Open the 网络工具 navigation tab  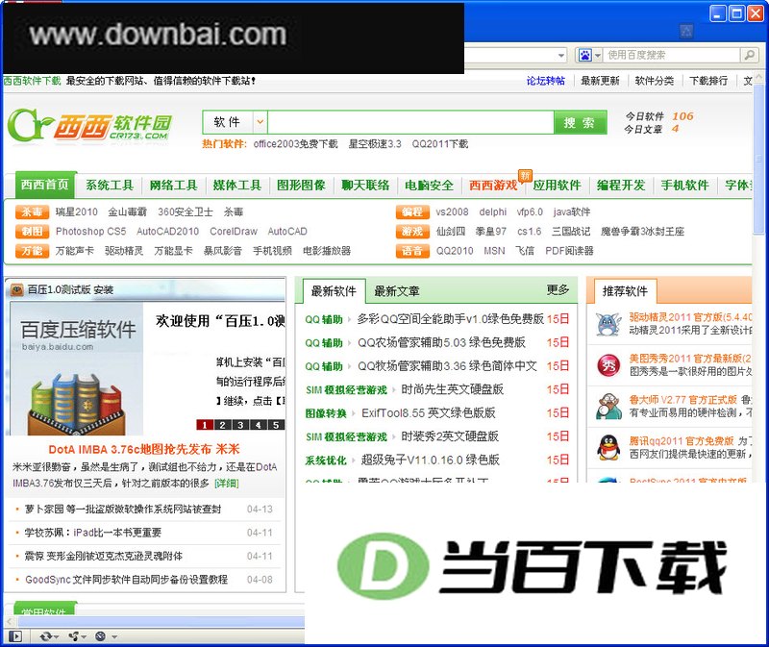pyautogui.click(x=174, y=186)
